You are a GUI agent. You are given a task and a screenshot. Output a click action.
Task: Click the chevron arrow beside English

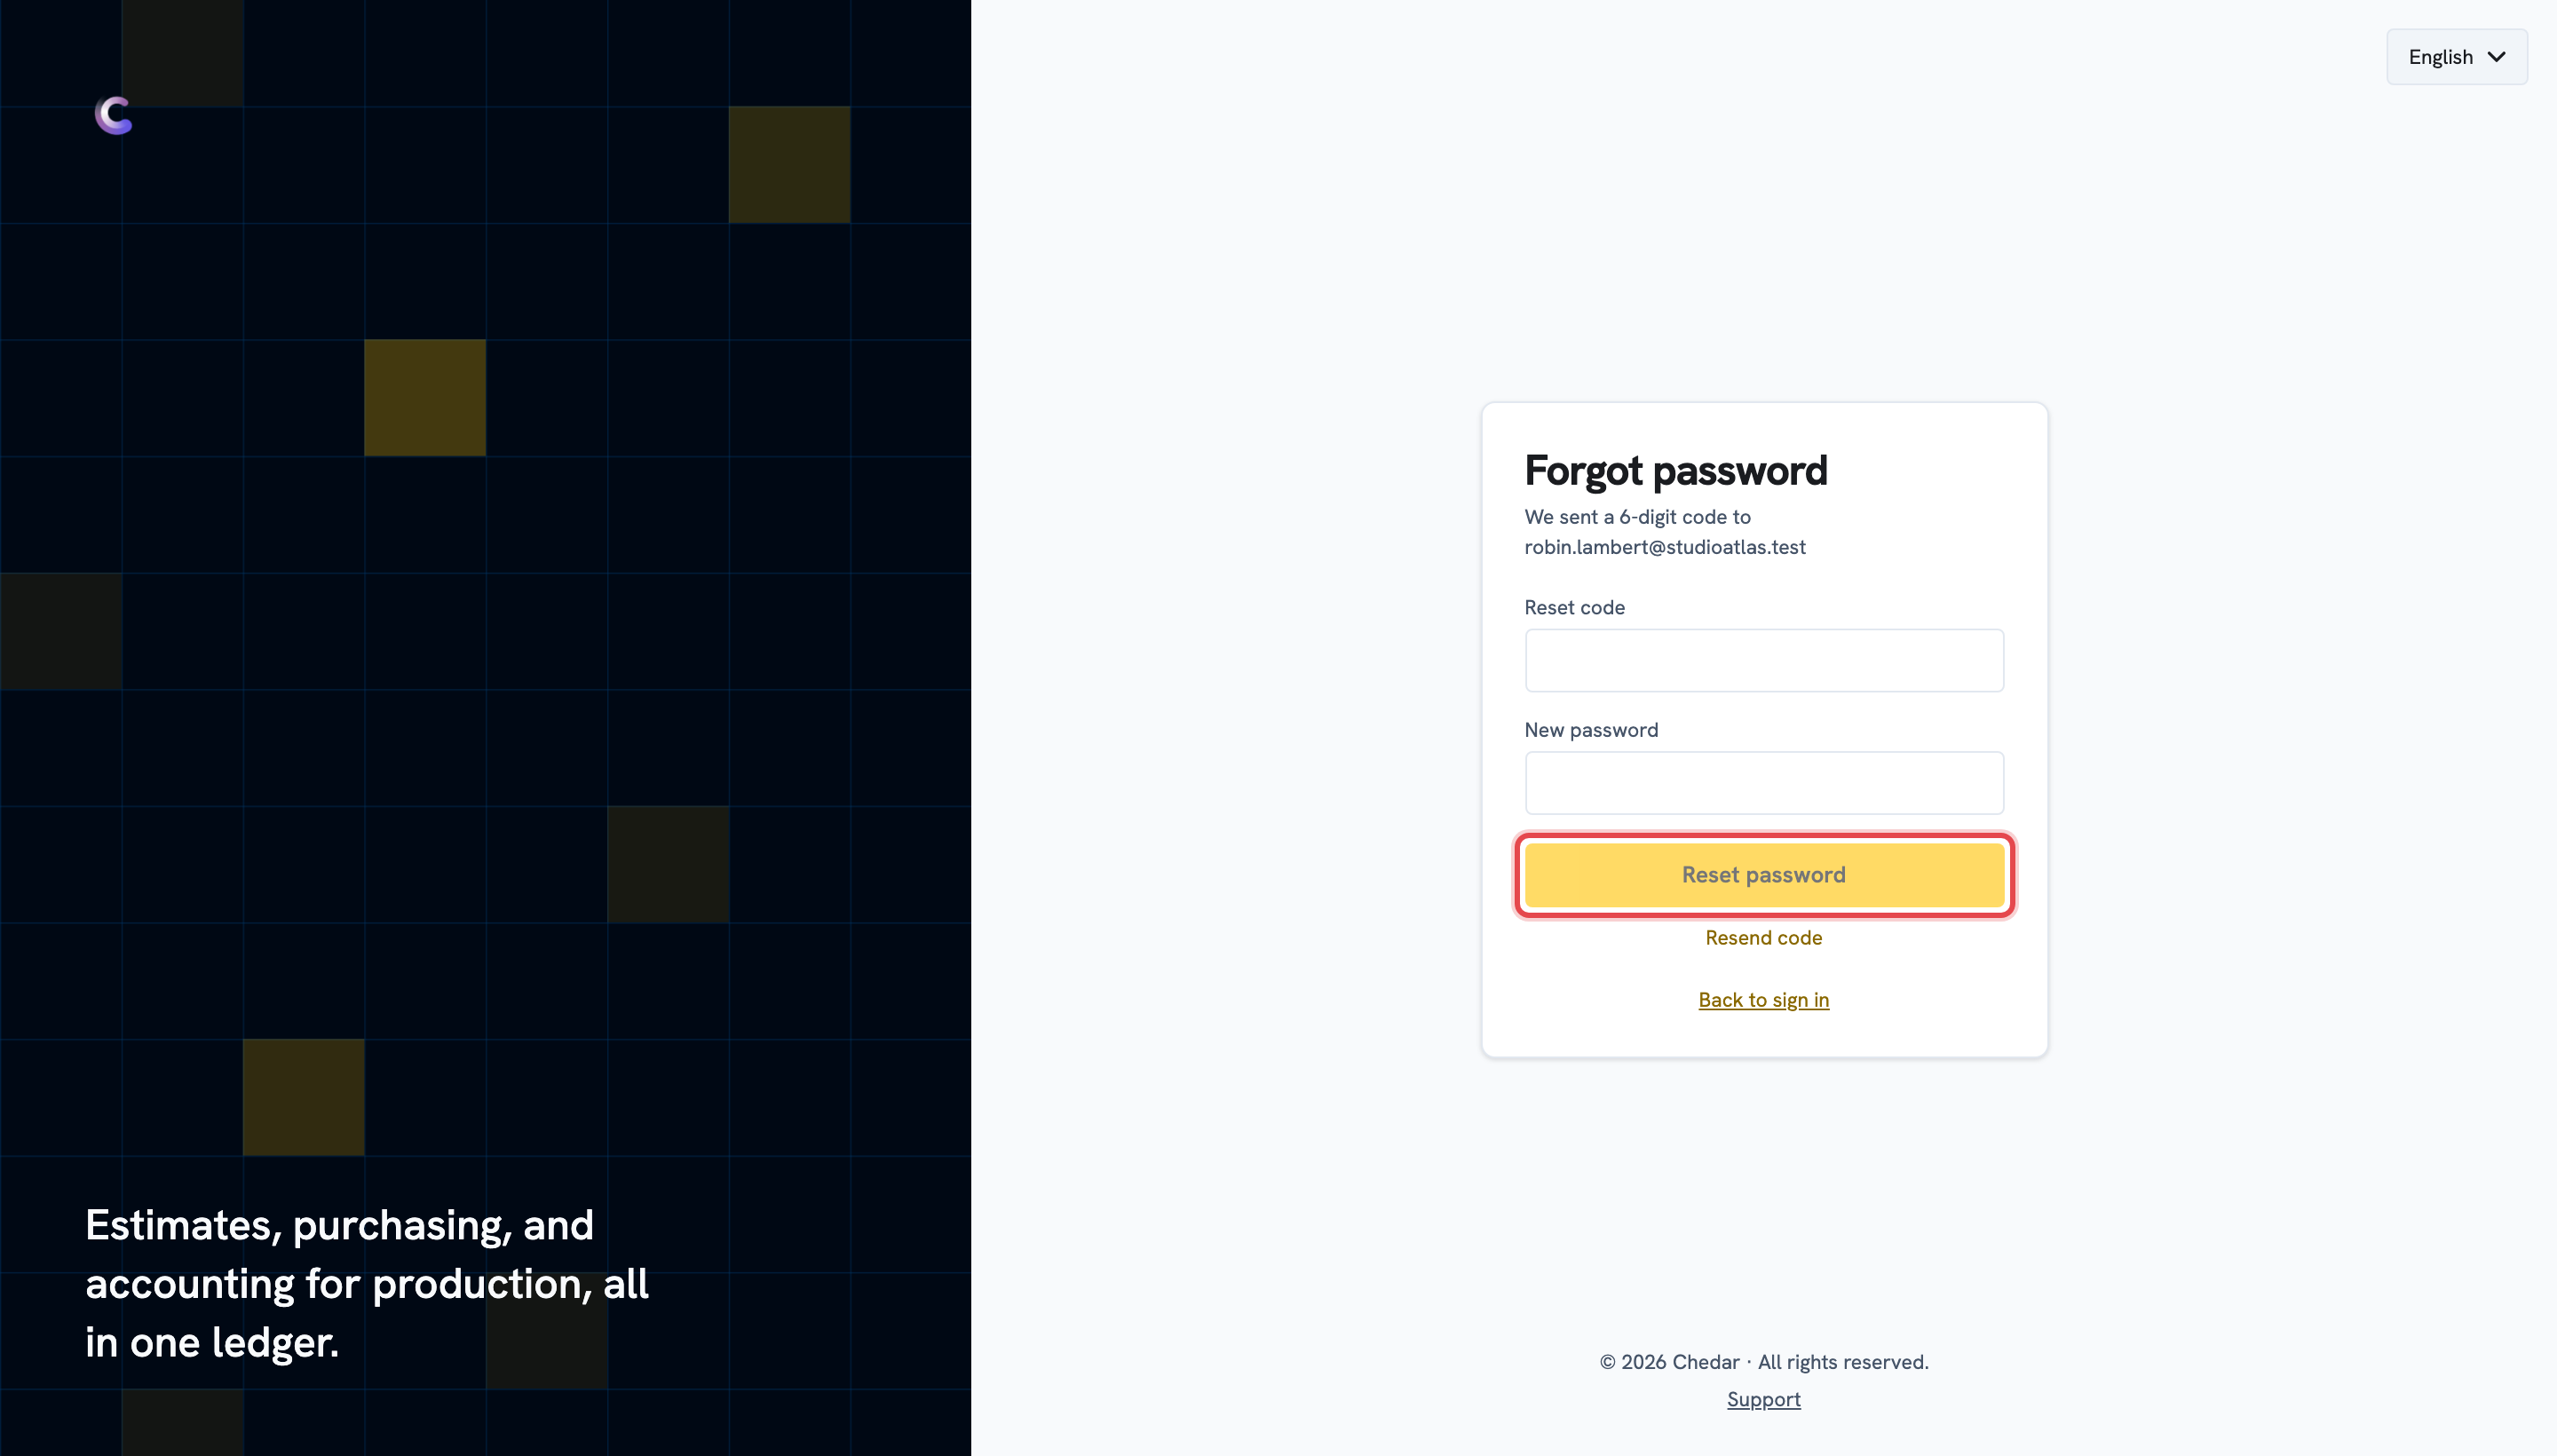click(x=2496, y=57)
